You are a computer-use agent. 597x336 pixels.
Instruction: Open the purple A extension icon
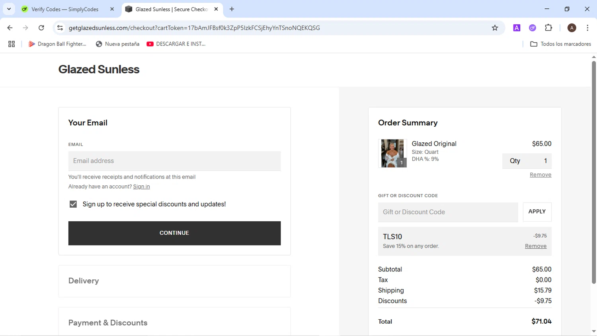[x=517, y=28]
